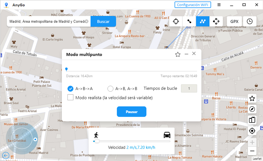
Task: Select the joystick mode icon
Action: pos(216,21)
